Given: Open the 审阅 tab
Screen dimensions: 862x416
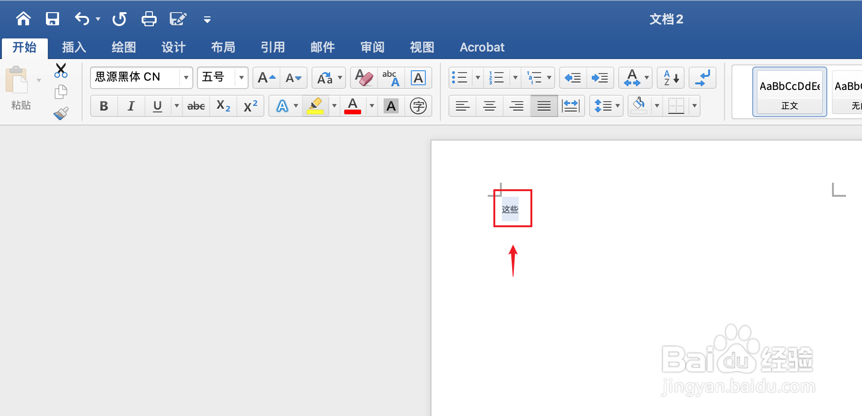Looking at the screenshot, I should click(372, 47).
